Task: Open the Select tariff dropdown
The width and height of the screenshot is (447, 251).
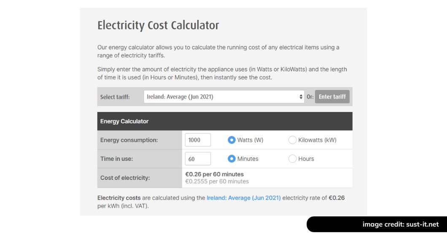Action: [x=224, y=97]
